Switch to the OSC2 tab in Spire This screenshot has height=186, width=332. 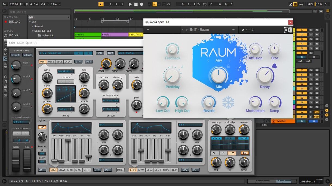[51, 62]
